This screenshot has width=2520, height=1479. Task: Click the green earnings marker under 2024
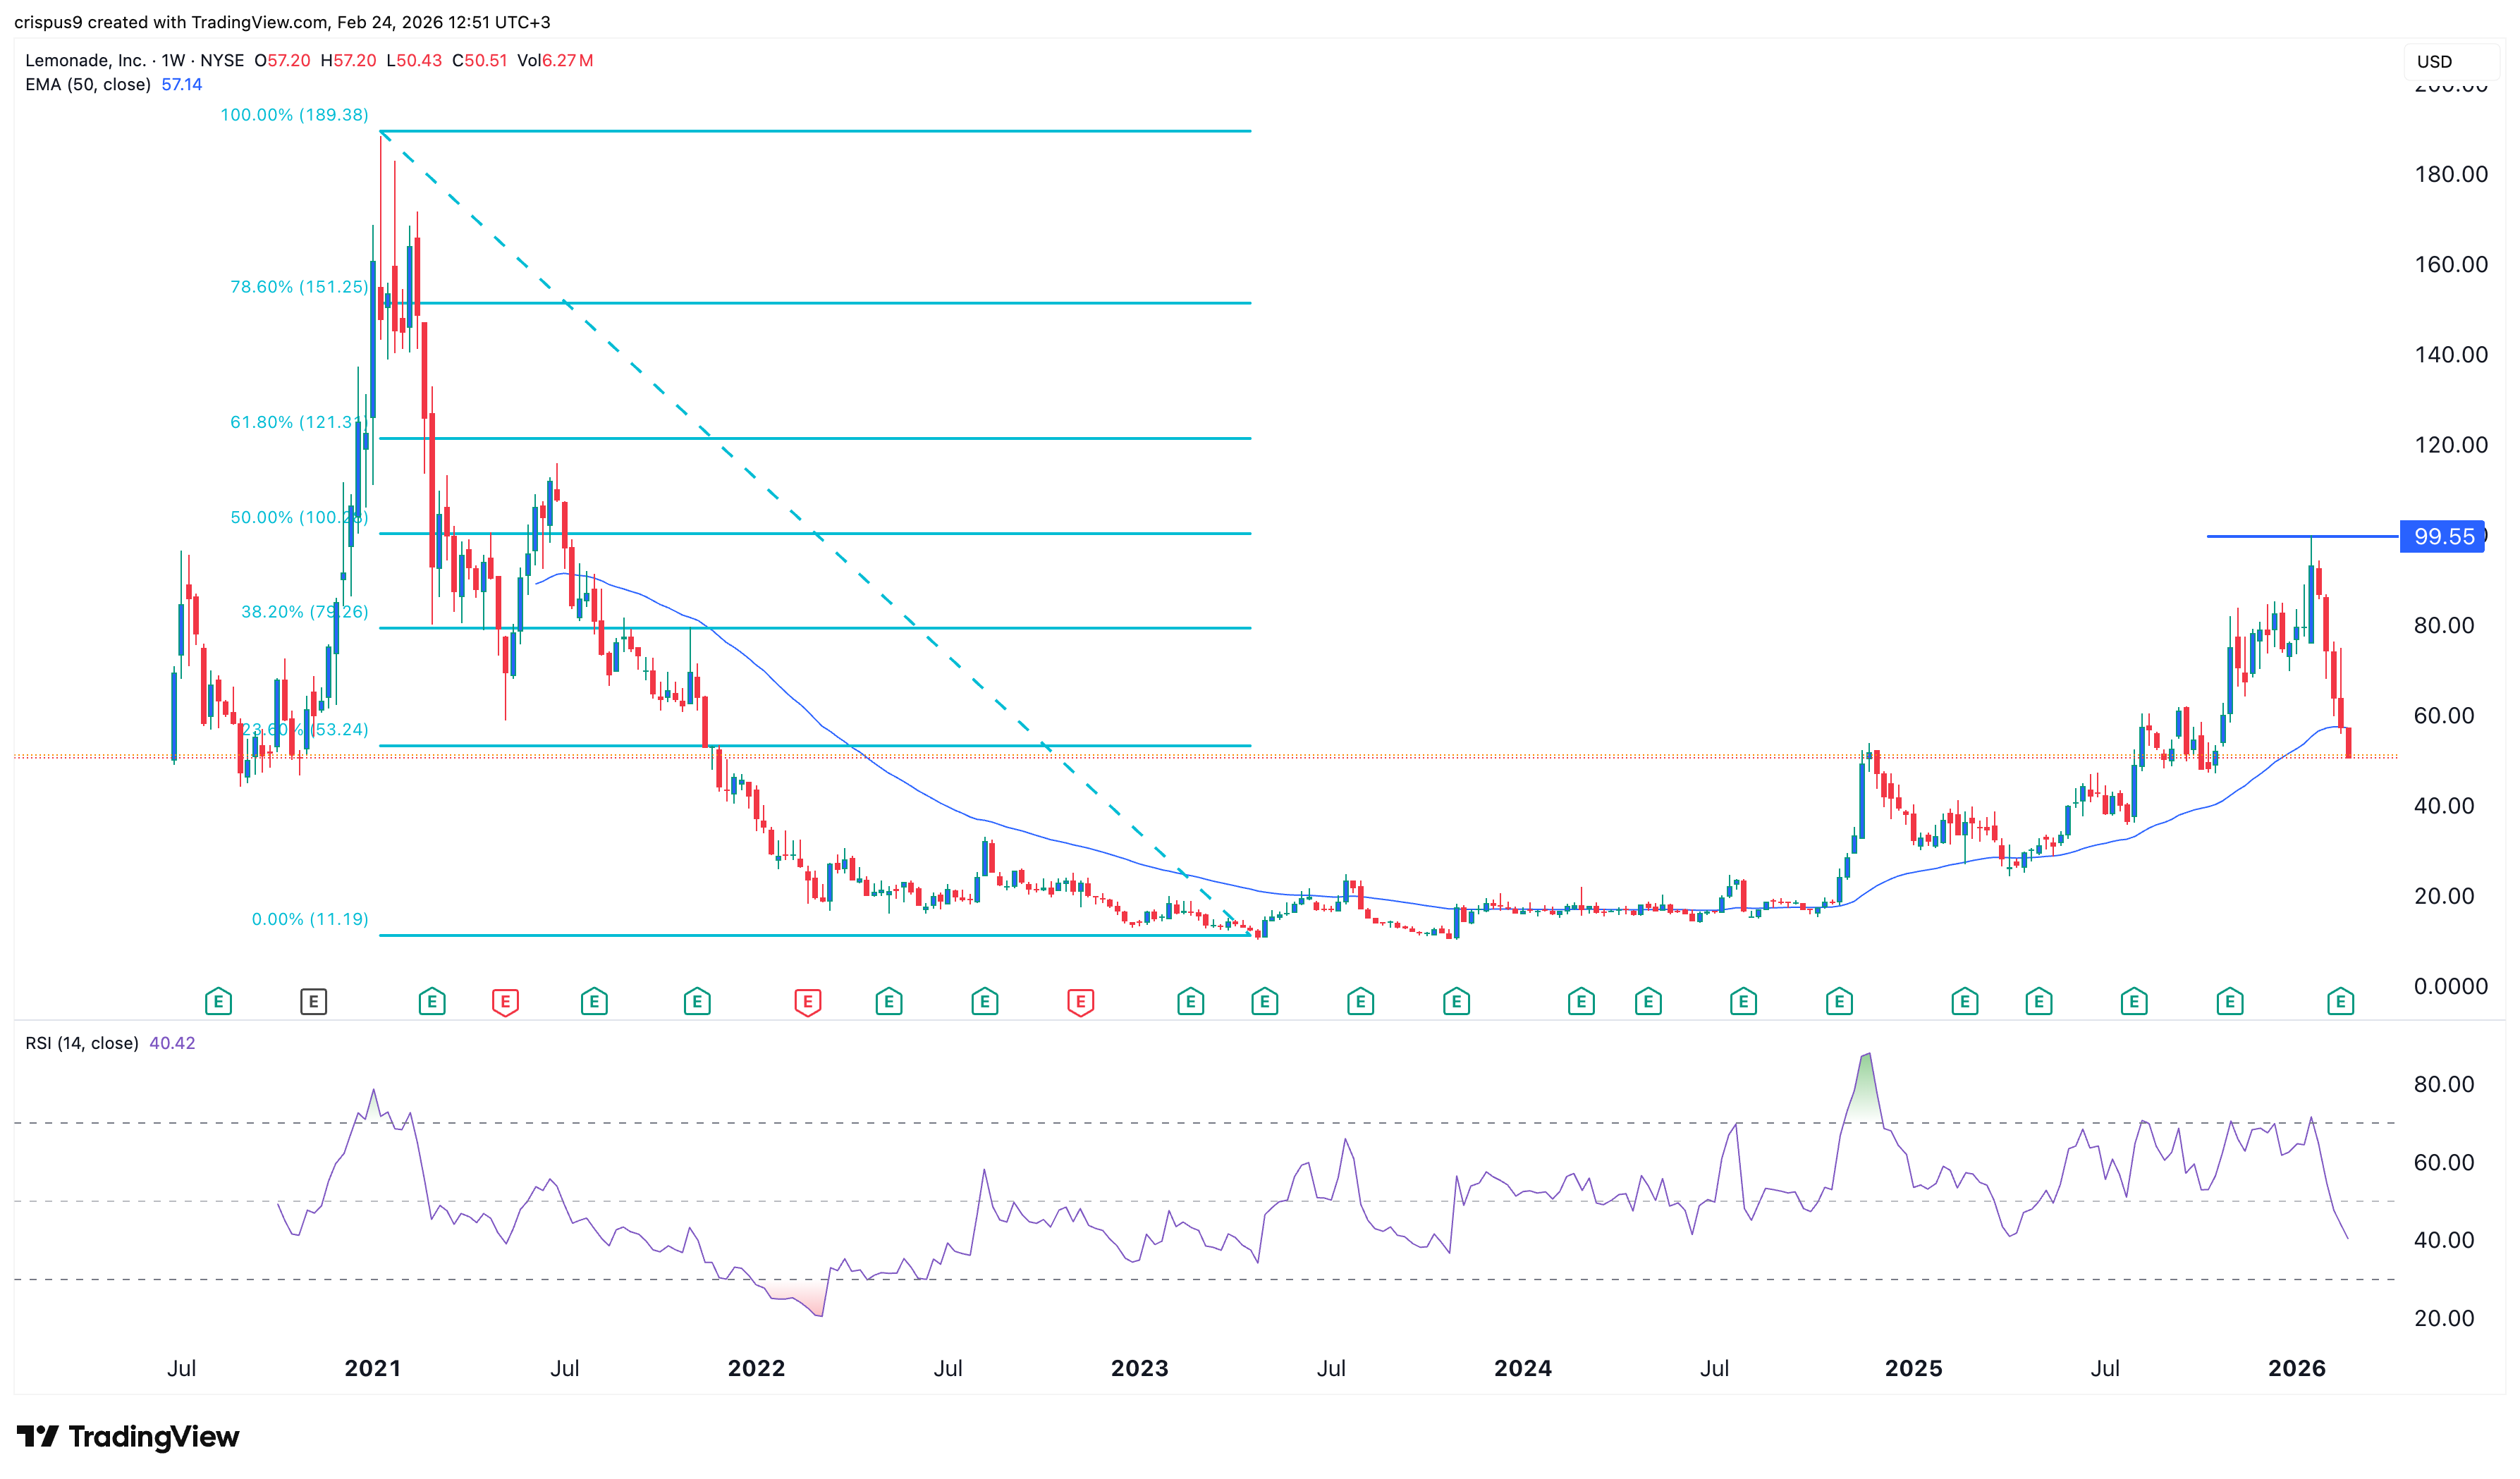1581,1001
